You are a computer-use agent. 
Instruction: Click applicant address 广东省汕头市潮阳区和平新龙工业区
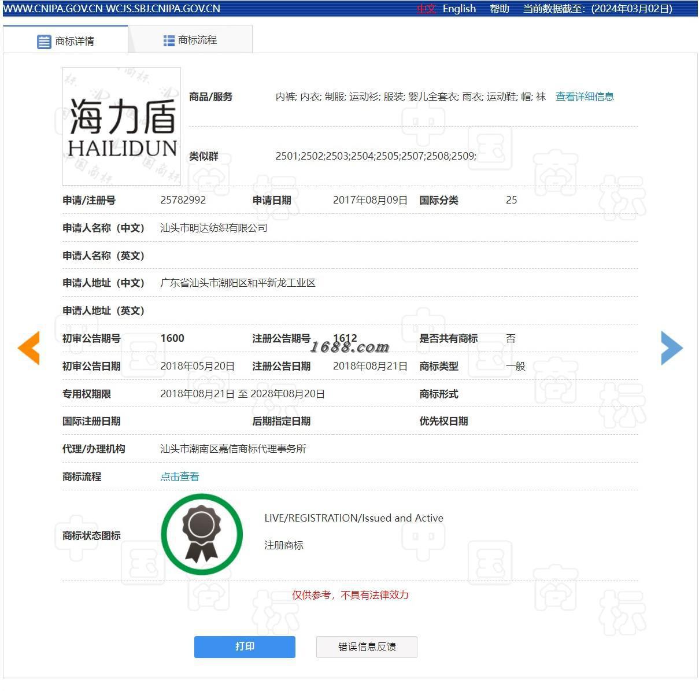238,283
